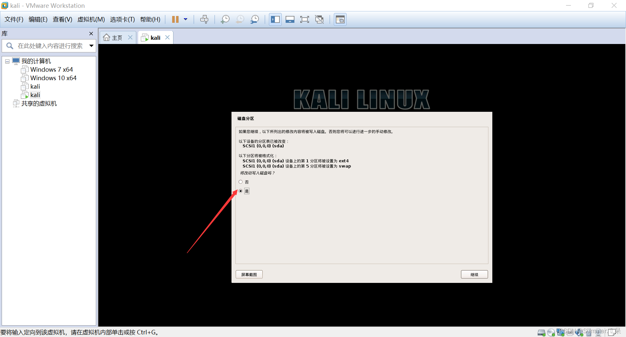Take a snapshot of this virtual machine
626x337 pixels.
(x=225, y=20)
